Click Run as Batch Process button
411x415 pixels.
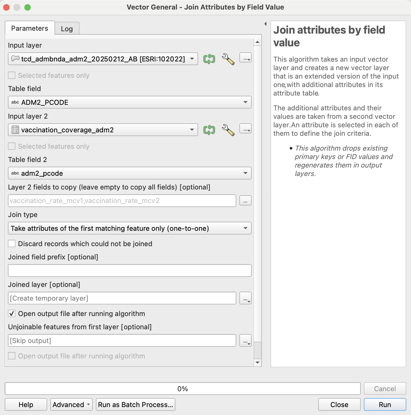coord(136,404)
